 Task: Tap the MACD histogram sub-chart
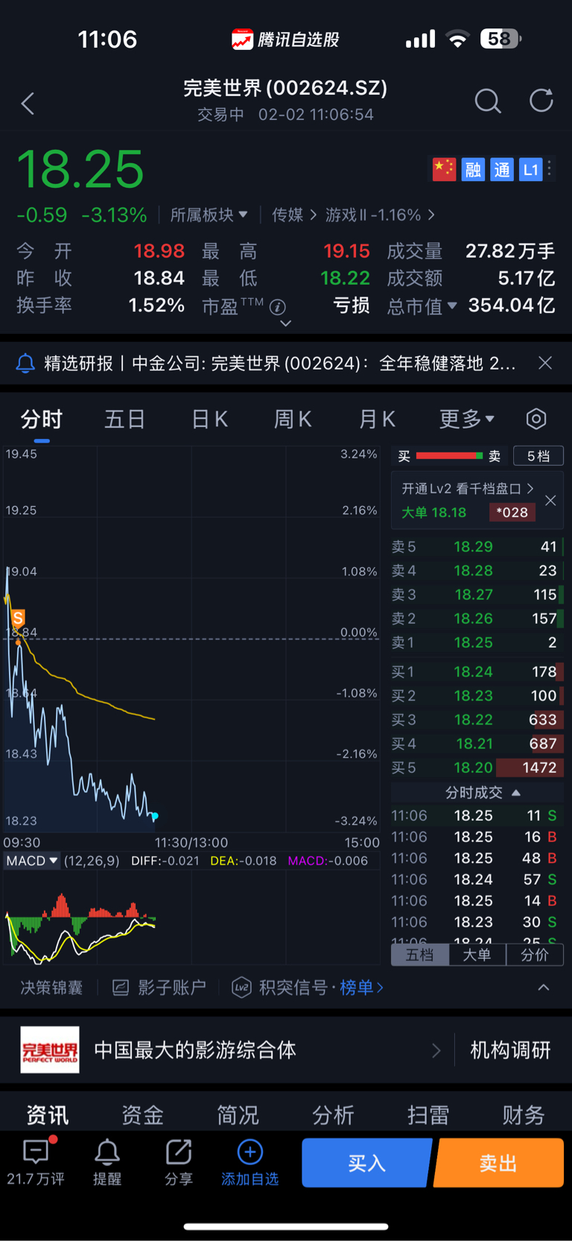tap(192, 919)
